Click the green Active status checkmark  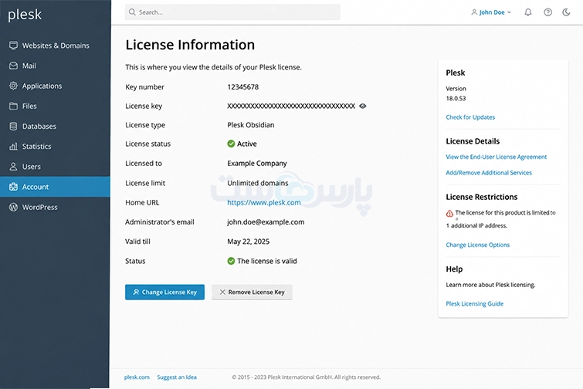231,144
